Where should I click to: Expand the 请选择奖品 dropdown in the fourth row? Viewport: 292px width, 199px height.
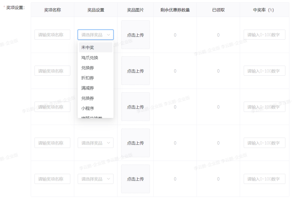click(x=95, y=143)
